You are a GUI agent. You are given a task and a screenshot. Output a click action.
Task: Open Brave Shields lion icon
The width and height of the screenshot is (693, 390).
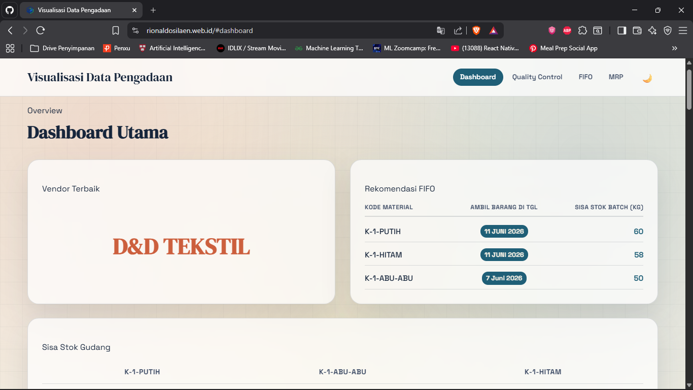(476, 30)
